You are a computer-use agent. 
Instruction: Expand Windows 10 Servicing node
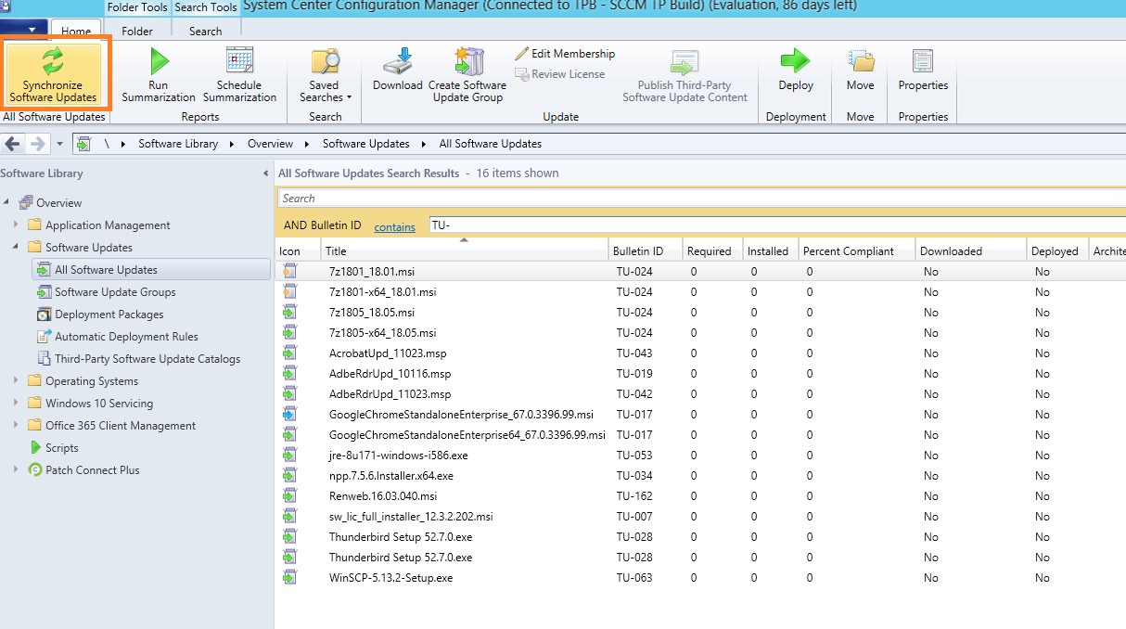[x=16, y=404]
